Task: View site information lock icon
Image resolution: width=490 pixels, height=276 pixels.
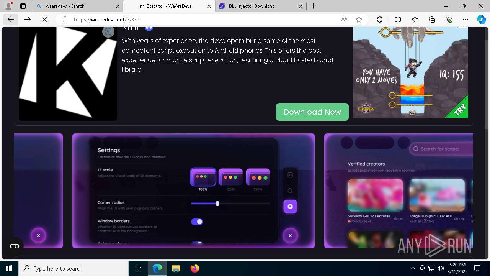Action: click(x=65, y=20)
